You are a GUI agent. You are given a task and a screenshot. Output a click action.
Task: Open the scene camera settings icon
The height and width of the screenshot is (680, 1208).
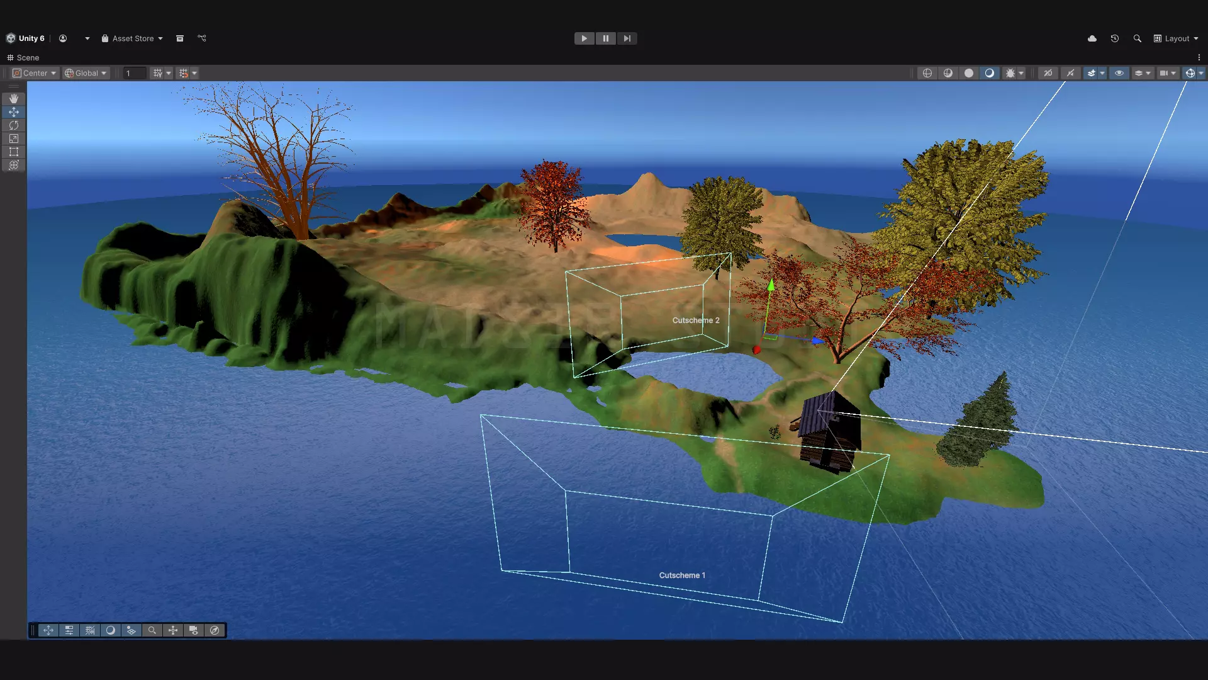point(1163,73)
